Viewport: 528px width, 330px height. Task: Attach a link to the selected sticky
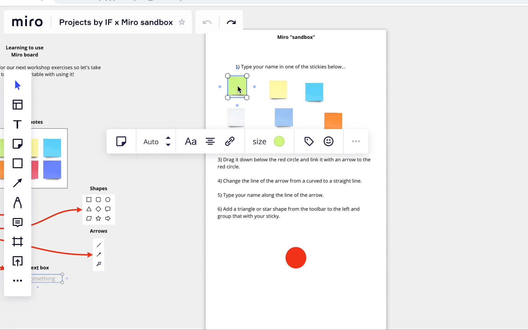[x=230, y=141]
